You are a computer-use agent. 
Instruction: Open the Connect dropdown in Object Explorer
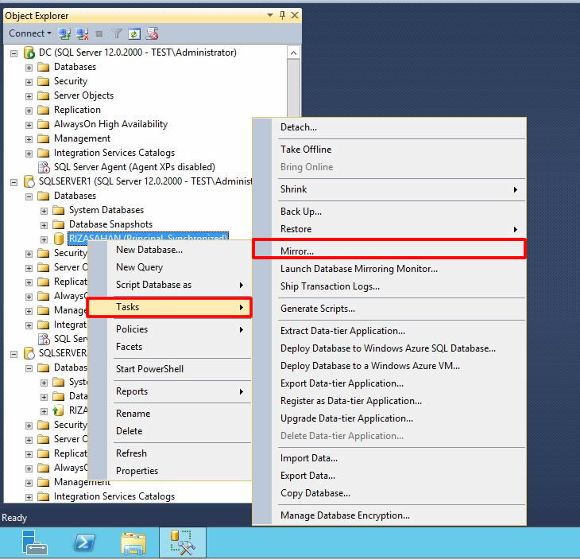30,33
